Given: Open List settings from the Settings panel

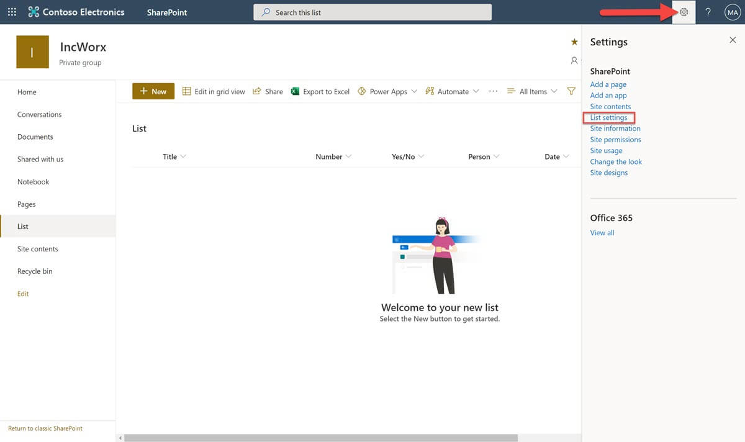Looking at the screenshot, I should pos(609,117).
